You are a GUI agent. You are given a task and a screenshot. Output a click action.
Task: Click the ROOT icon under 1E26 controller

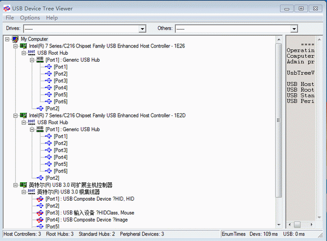pos(32,53)
